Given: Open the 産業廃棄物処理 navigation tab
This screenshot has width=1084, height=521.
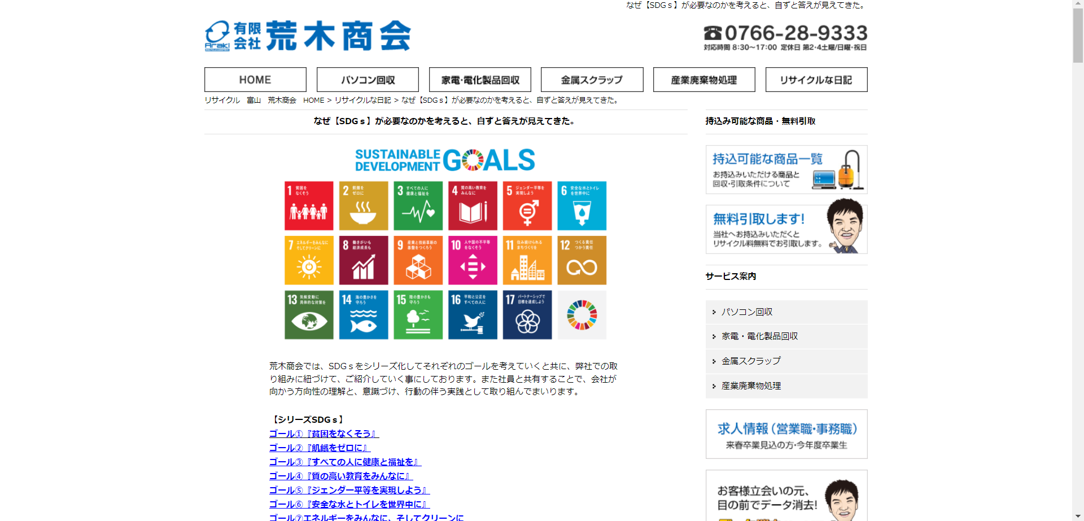Looking at the screenshot, I should [x=704, y=80].
